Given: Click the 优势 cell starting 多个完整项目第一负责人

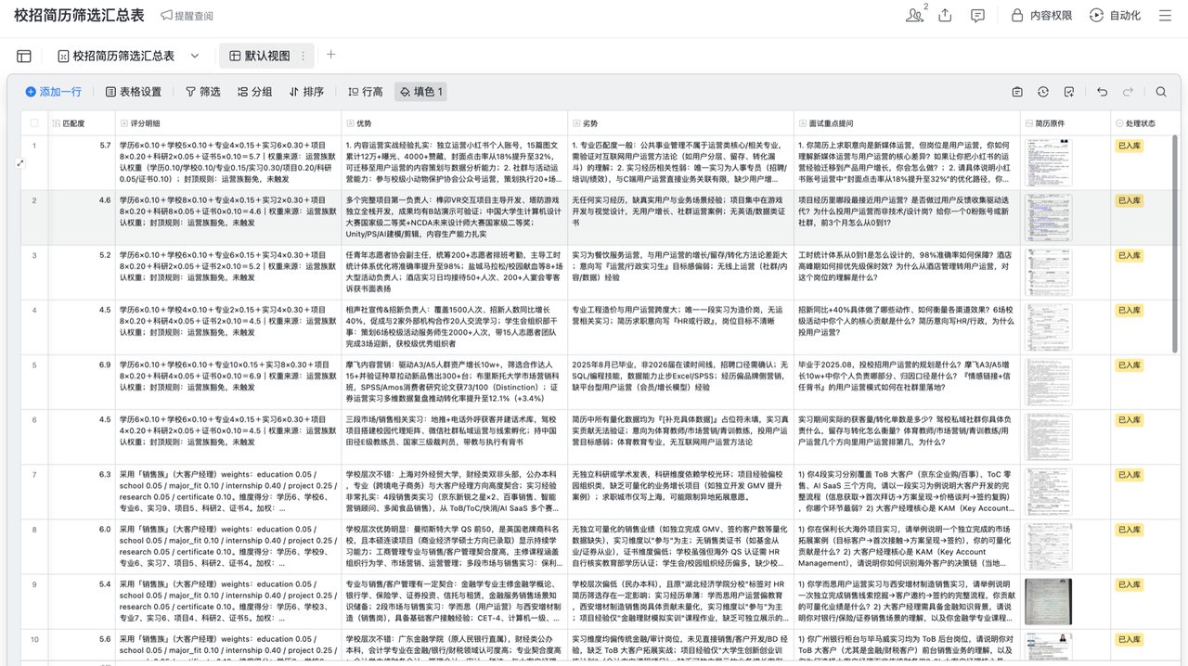Looking at the screenshot, I should coord(455,217).
